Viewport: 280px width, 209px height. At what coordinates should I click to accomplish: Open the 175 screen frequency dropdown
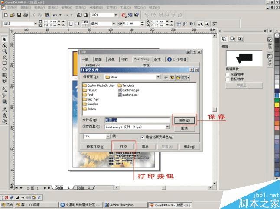pyautogui.click(x=108, y=136)
